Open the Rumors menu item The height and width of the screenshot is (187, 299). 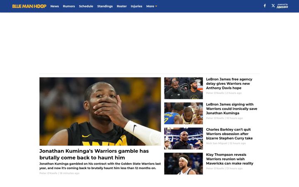point(69,6)
